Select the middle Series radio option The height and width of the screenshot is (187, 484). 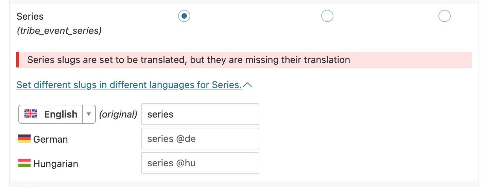tap(327, 16)
